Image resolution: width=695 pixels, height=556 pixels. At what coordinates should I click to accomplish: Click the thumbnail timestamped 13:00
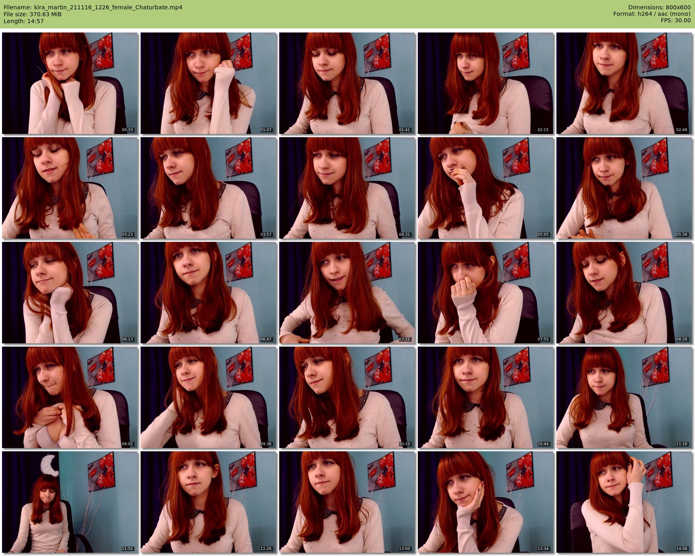347,502
